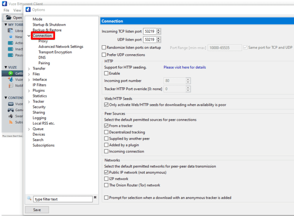
Task: Toggle Public IP network checkbox
Action: coord(106,172)
